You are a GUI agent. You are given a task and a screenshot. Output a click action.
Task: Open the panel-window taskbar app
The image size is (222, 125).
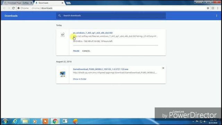coord(65,121)
